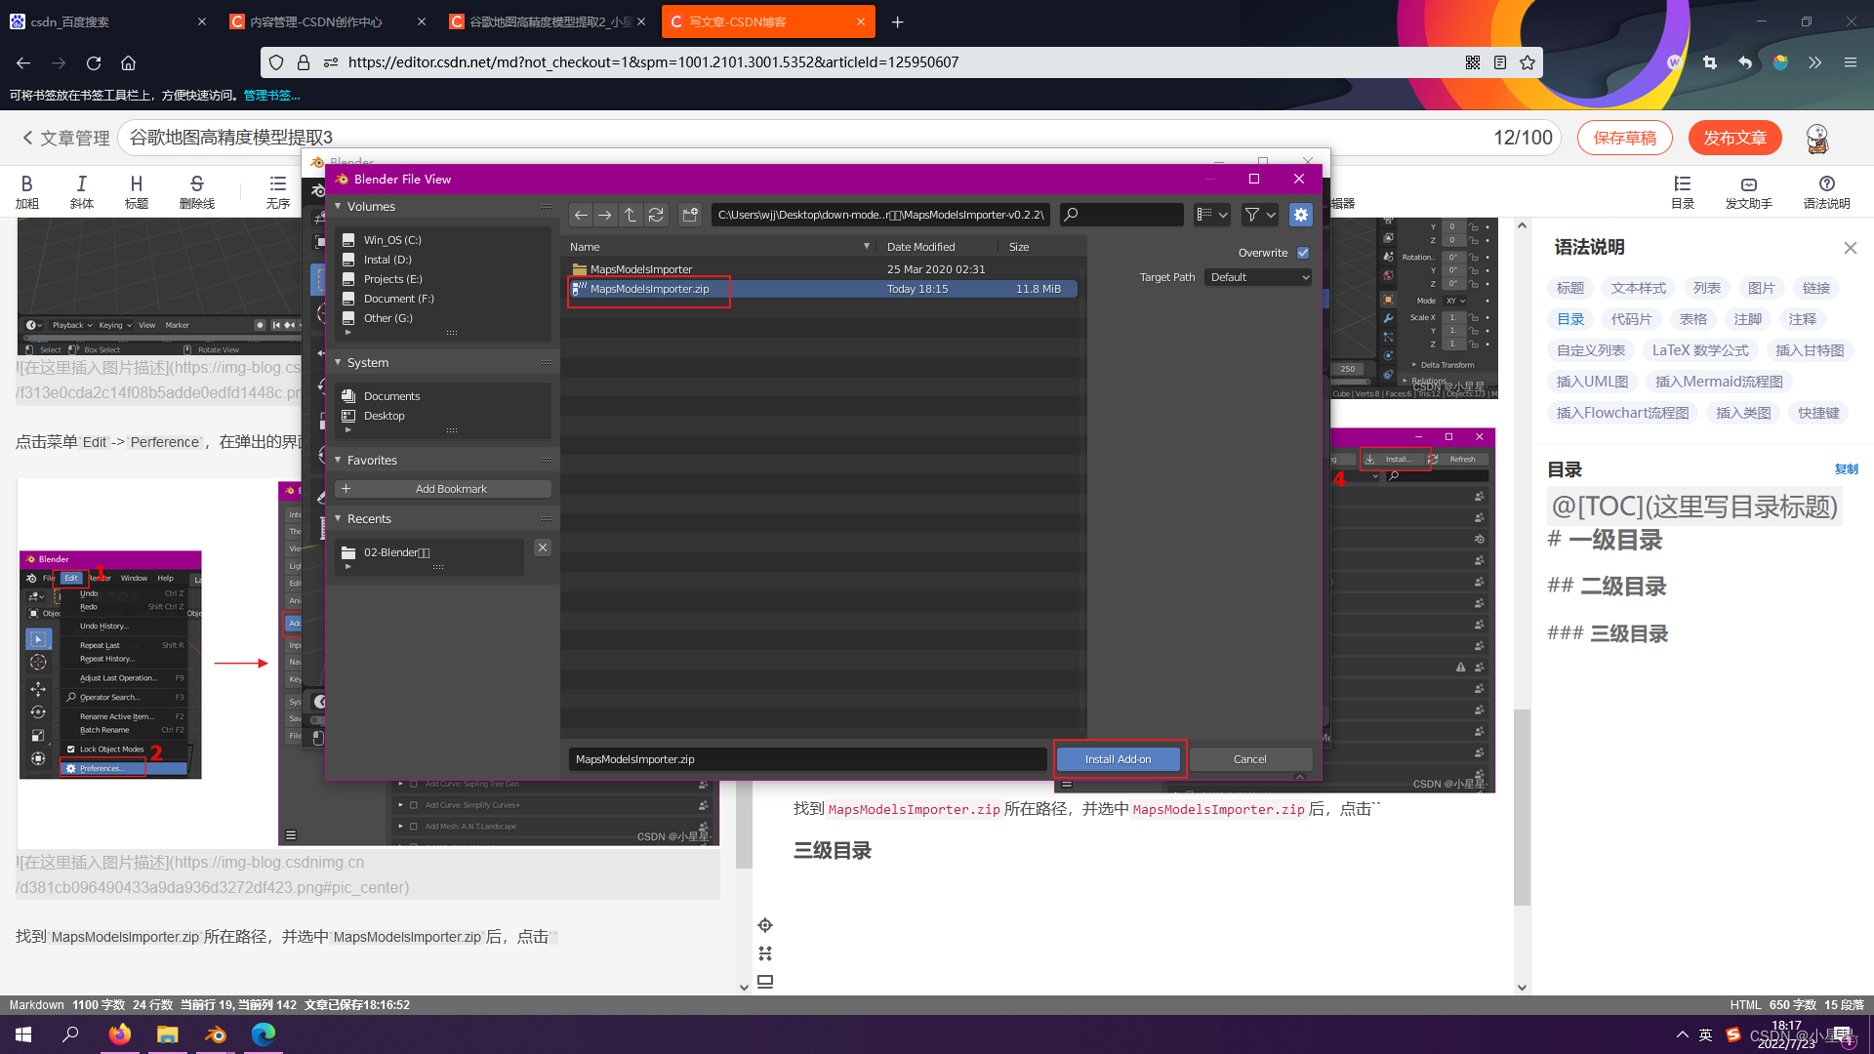
Task: Refresh the Blender file list
Action: [656, 215]
